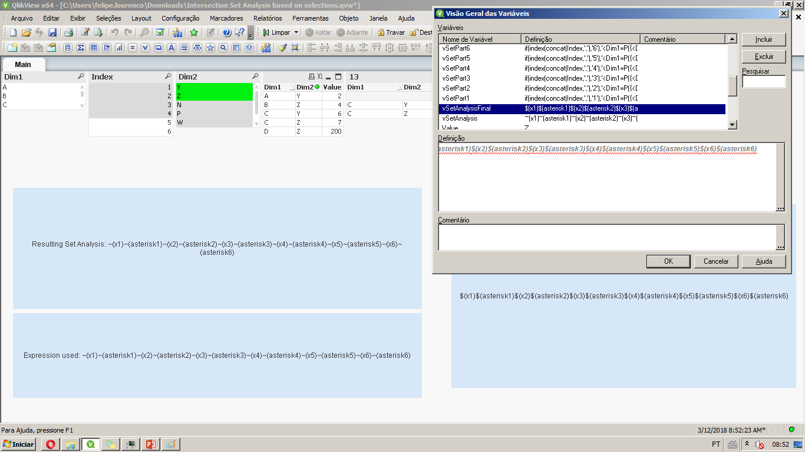Screen dimensions: 805x452
Task: Open Comentário expand button with ellipsis
Action: (780, 247)
